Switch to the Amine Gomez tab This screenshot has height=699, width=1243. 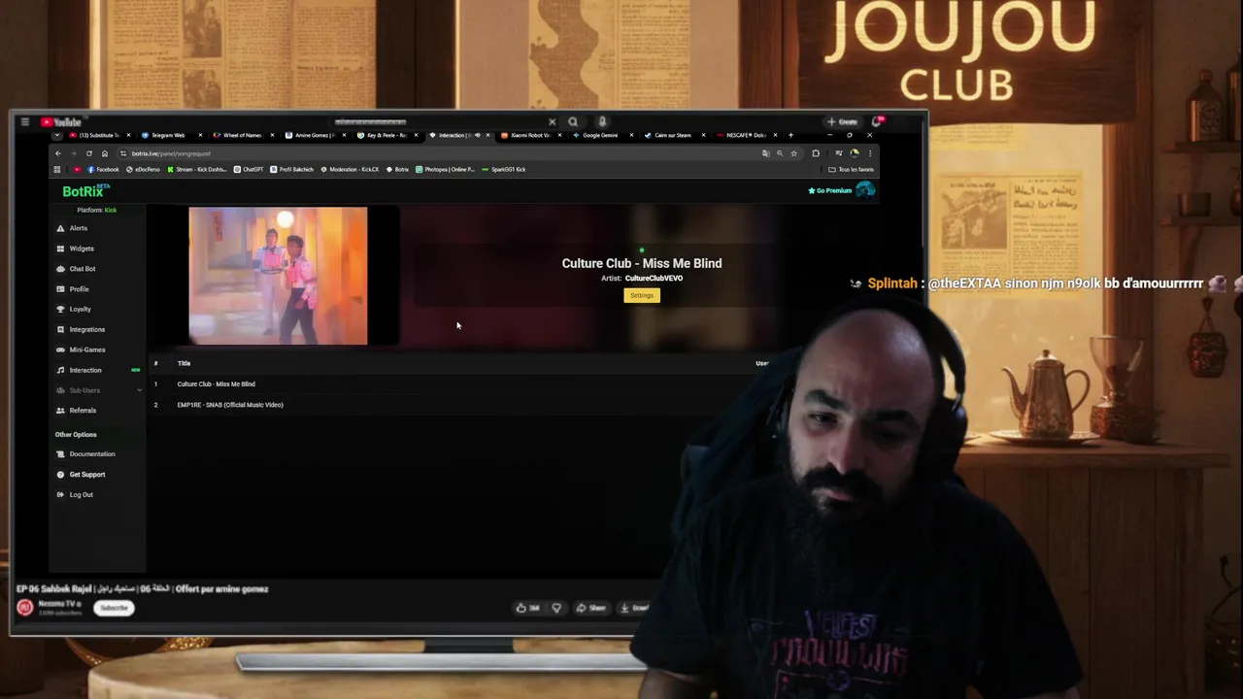point(314,136)
